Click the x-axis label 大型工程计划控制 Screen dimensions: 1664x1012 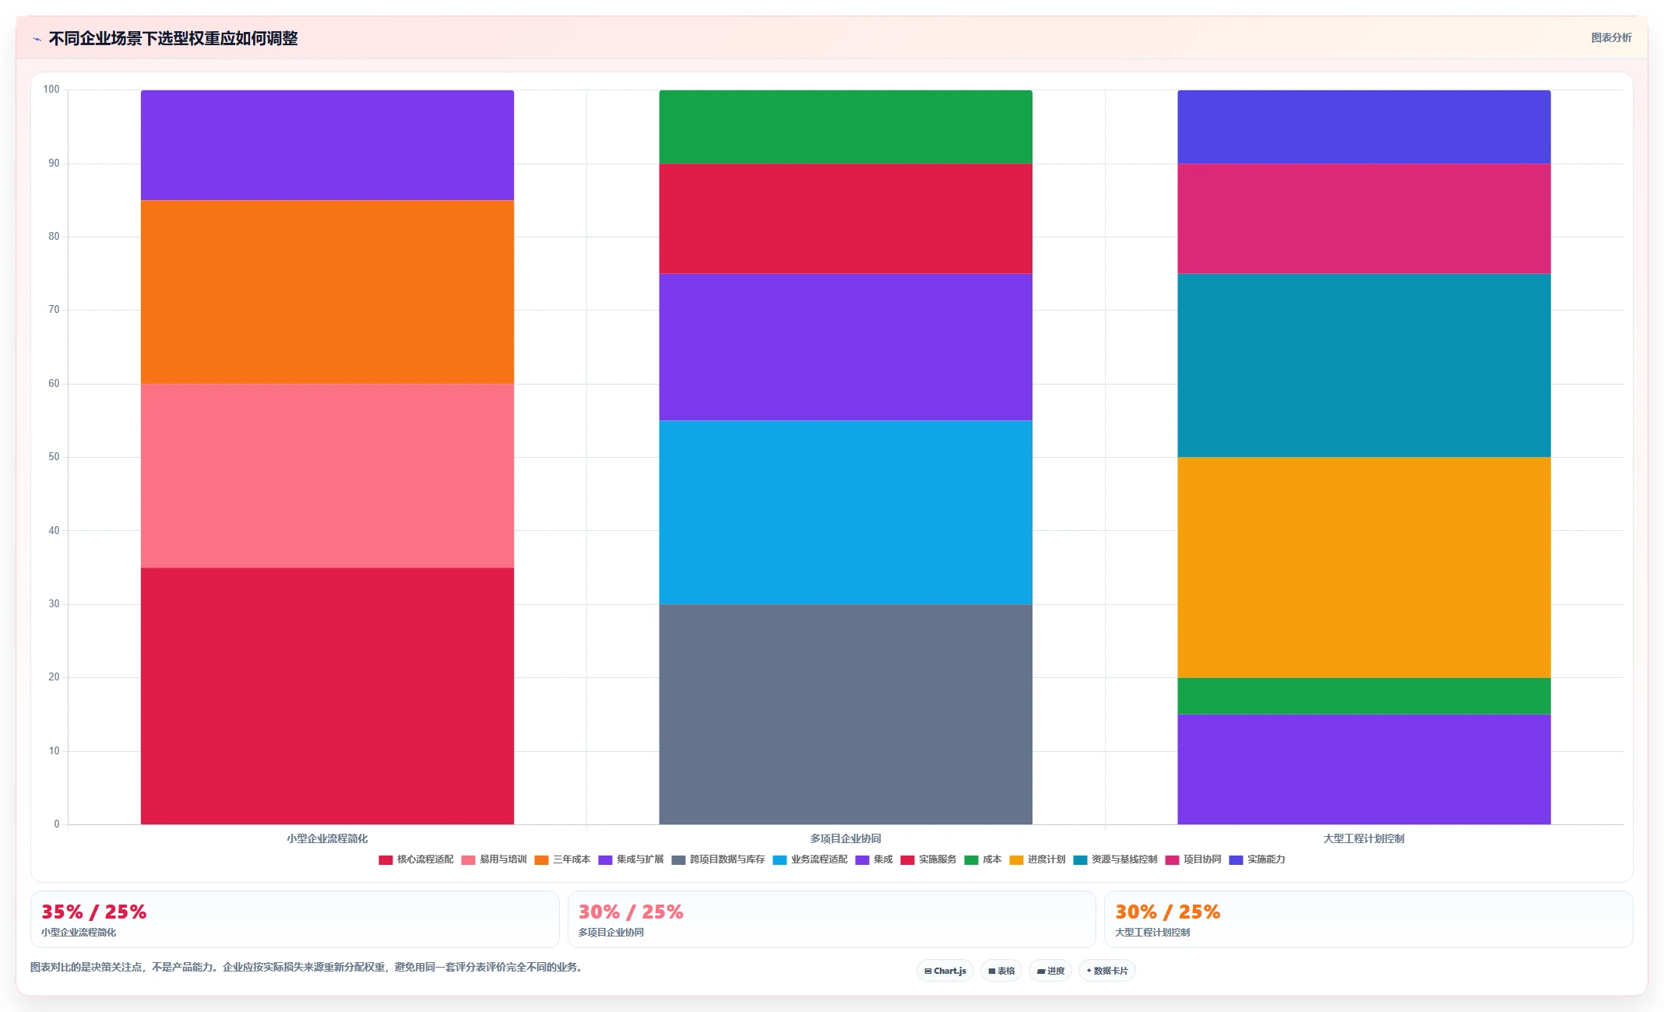(1364, 838)
